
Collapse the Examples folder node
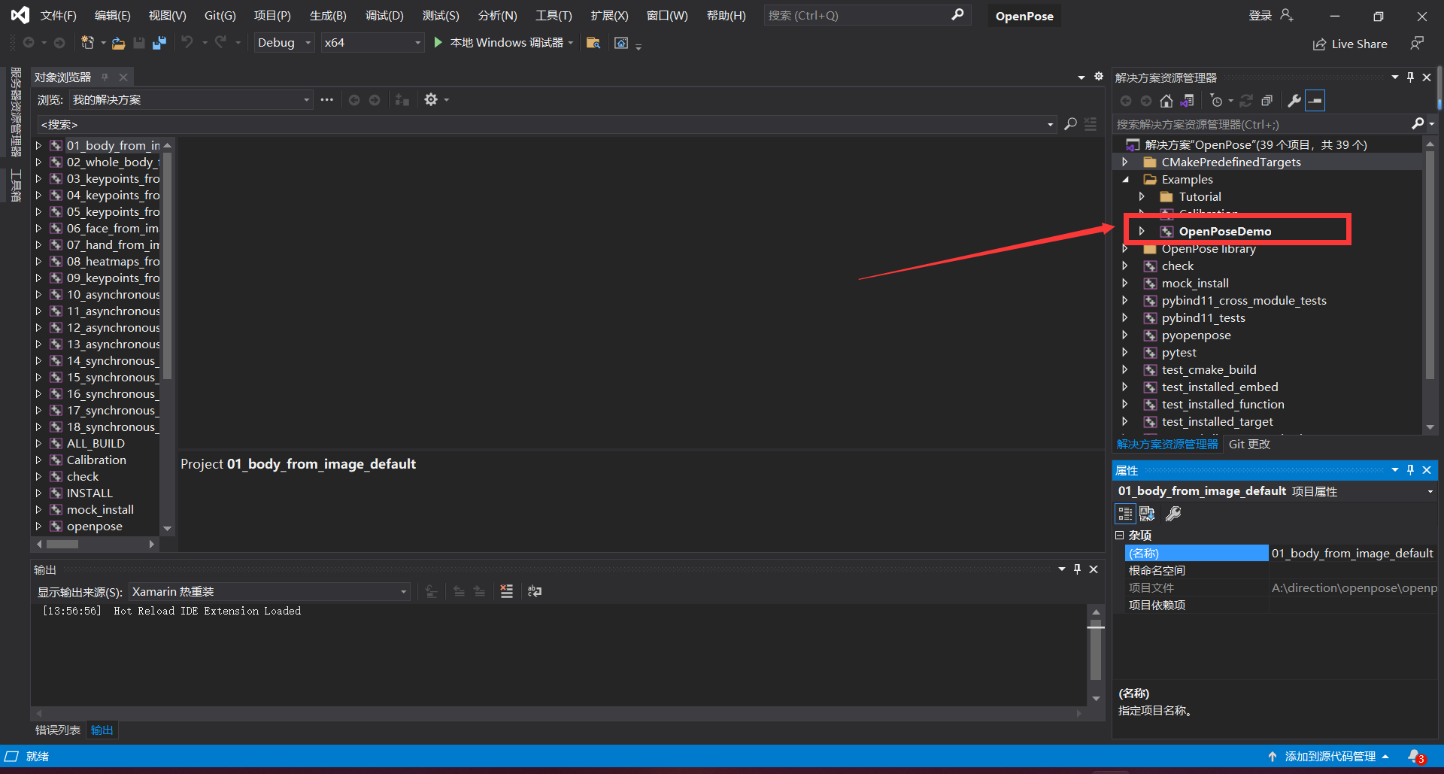[1125, 179]
